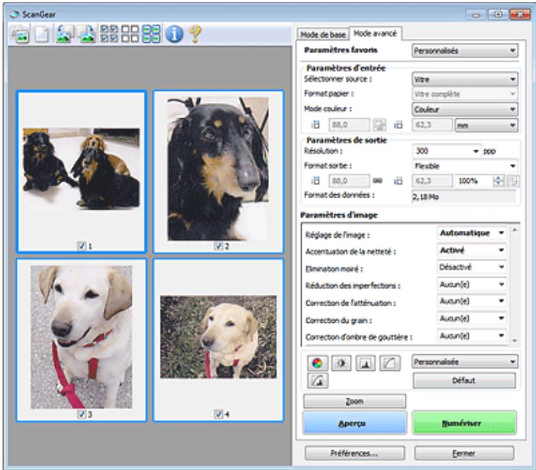536x470 pixels.
Task: Open the mm units dropdown
Action: [487, 125]
